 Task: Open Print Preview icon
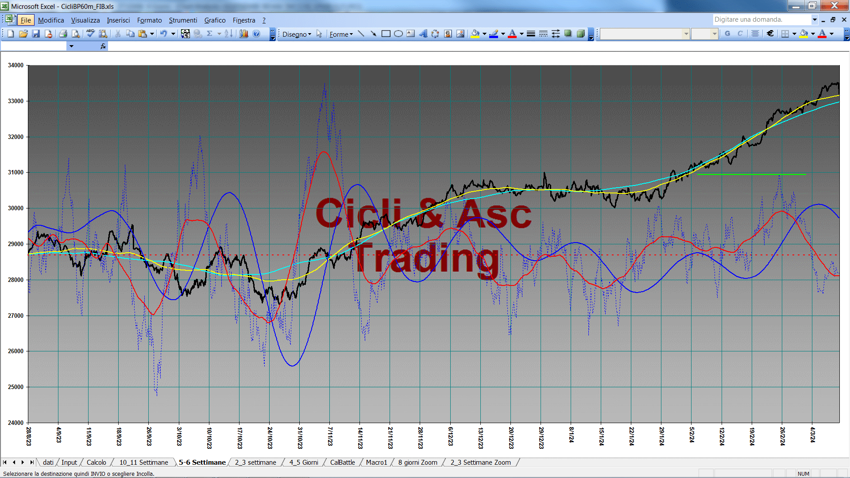[x=76, y=34]
